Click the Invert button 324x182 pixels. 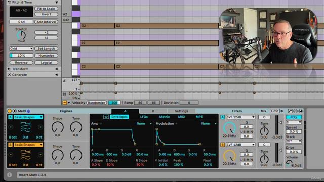click(46, 14)
